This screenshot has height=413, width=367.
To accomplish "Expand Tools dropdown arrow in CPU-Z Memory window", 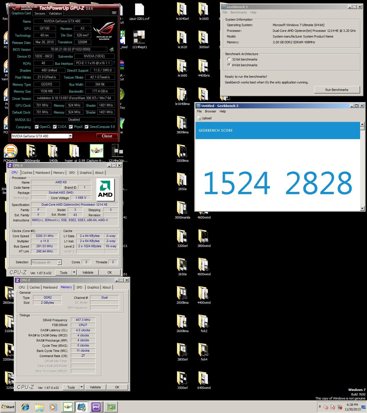I will click(x=81, y=387).
